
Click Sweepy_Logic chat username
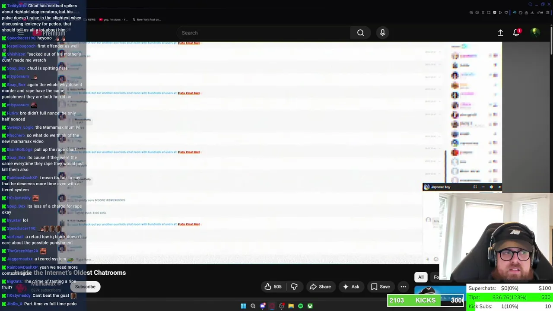[x=20, y=127]
